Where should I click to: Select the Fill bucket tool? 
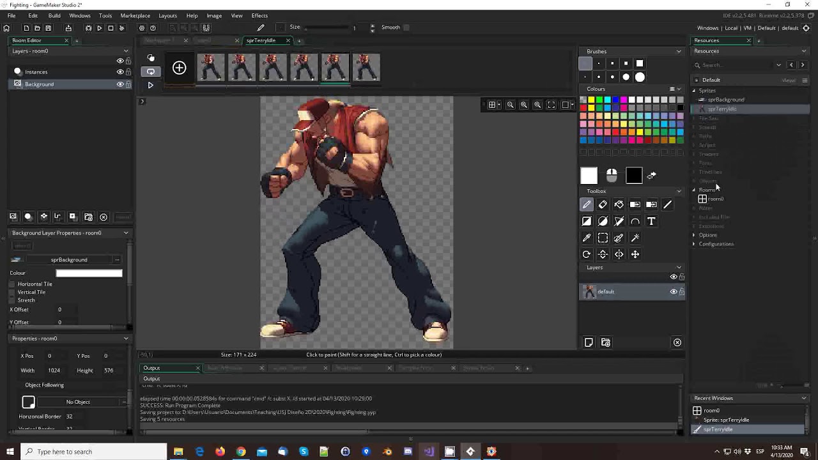(x=619, y=204)
